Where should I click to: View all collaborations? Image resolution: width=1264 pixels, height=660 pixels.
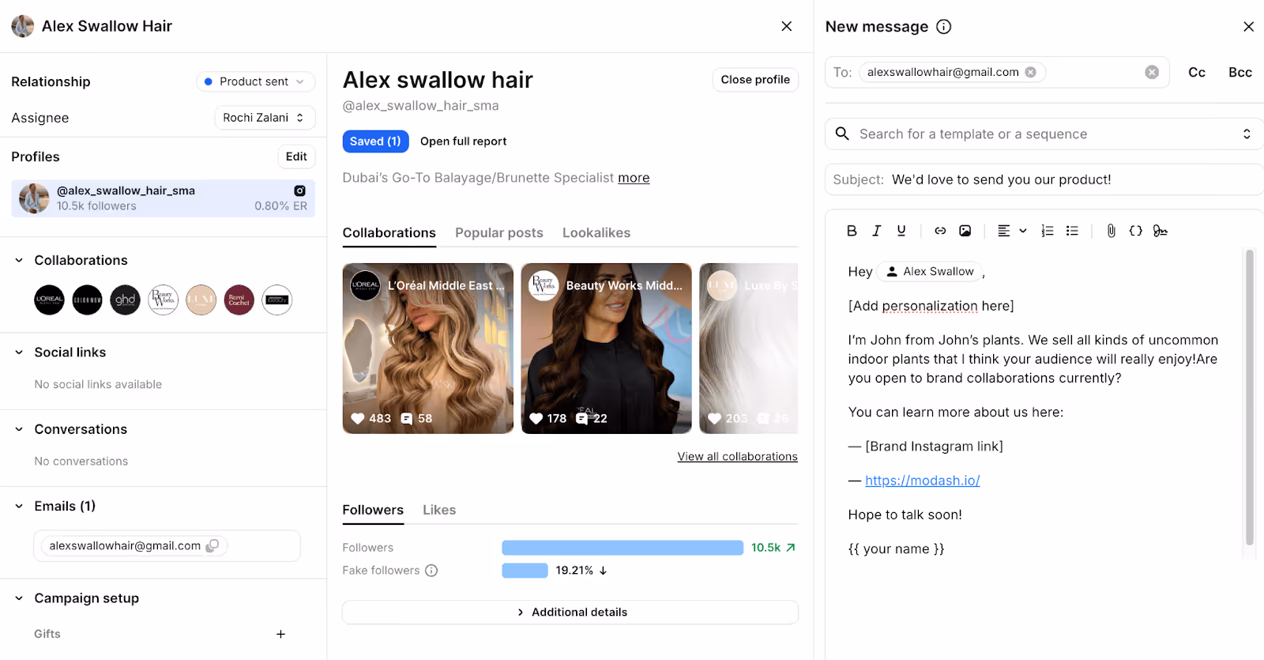coord(737,457)
